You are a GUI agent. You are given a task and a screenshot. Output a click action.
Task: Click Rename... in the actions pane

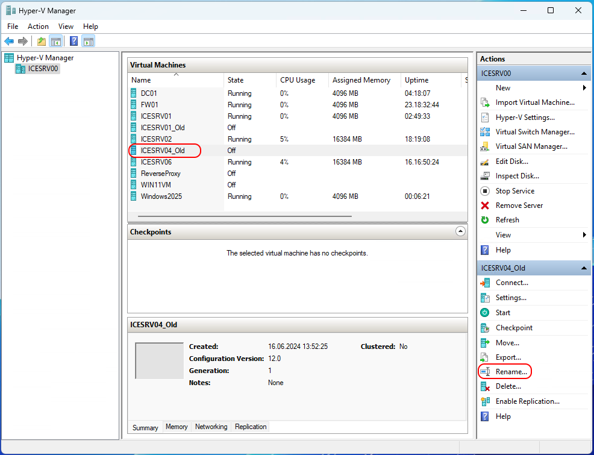[511, 372]
